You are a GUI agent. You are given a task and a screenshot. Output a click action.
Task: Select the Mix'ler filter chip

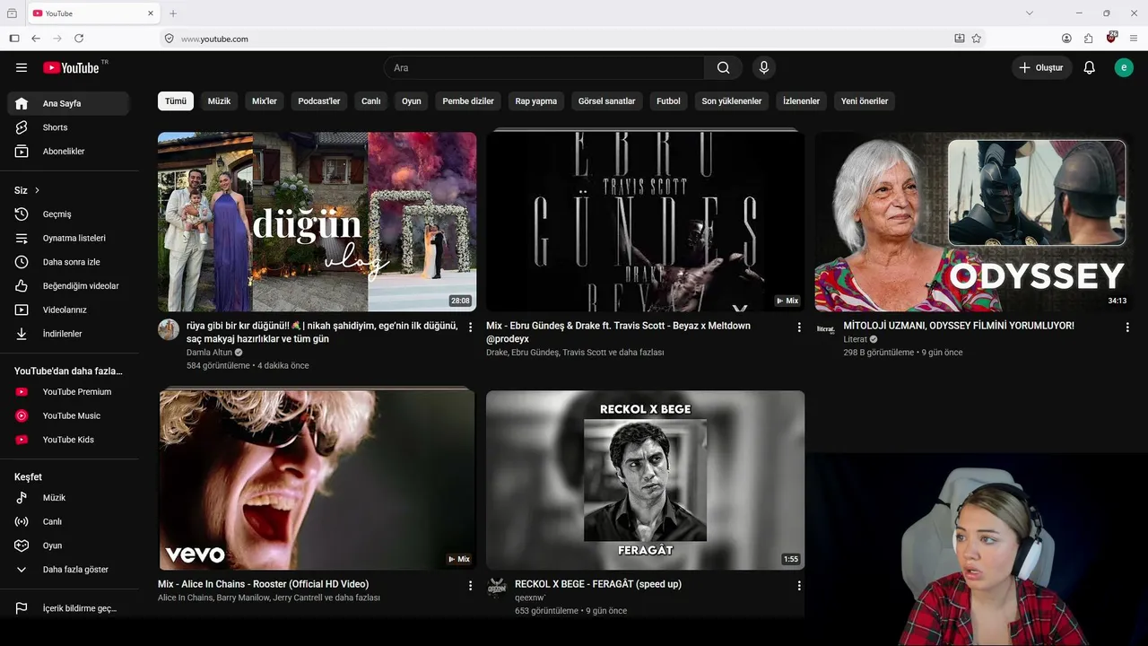(x=265, y=101)
